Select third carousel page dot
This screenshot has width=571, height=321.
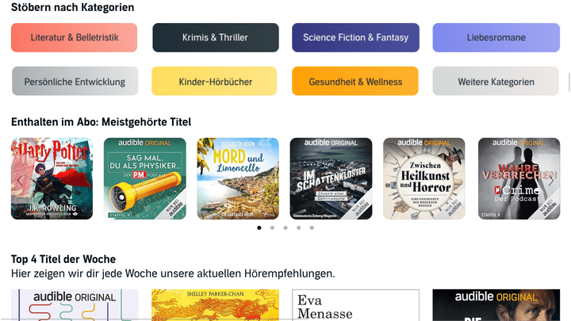pyautogui.click(x=285, y=227)
